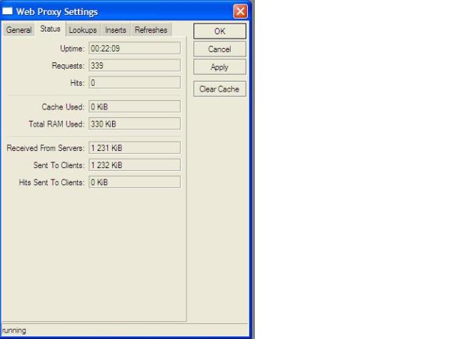Viewport: 457px width, 339px height.
Task: Click Sent To Clients field 1 232 KiB
Action: click(x=135, y=165)
